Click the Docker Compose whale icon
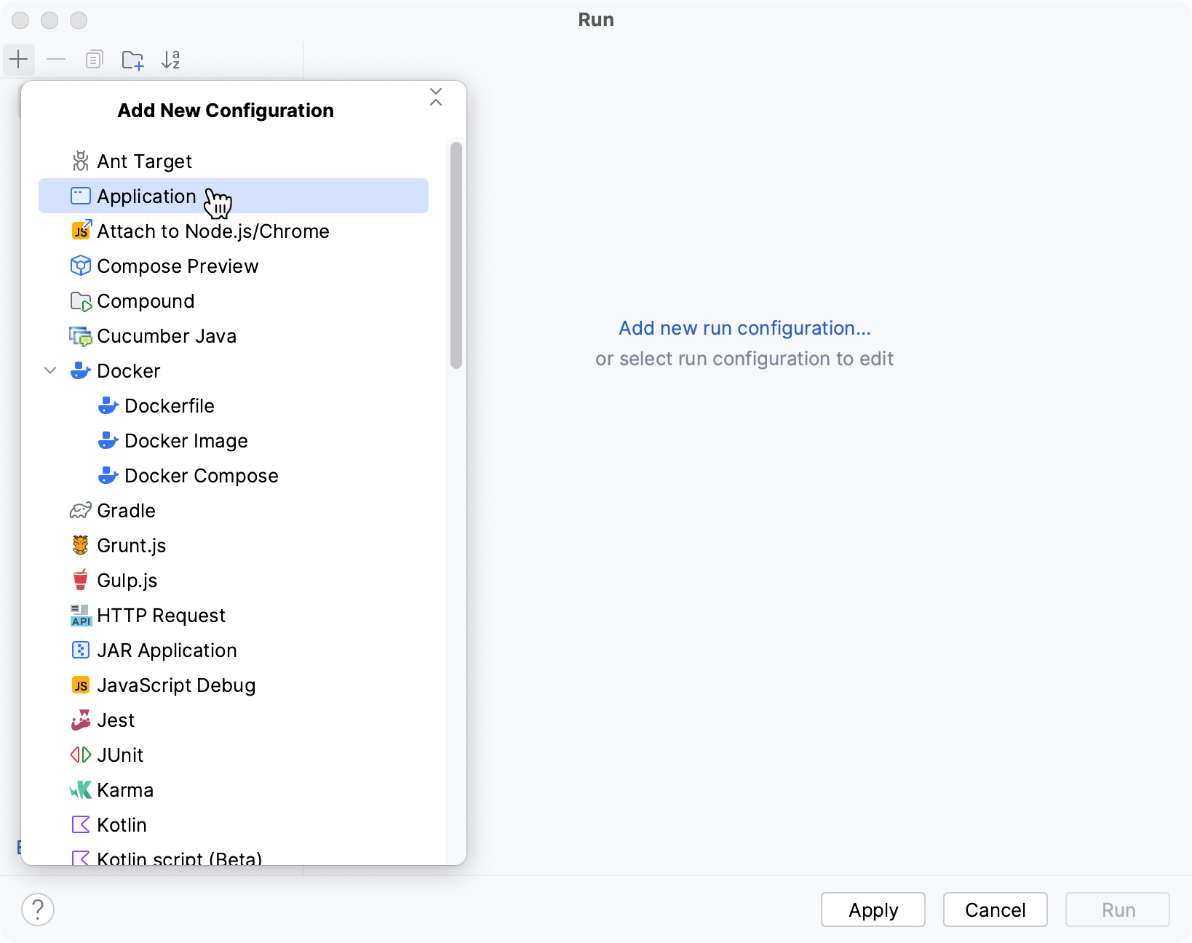The image size is (1192, 943). click(108, 475)
